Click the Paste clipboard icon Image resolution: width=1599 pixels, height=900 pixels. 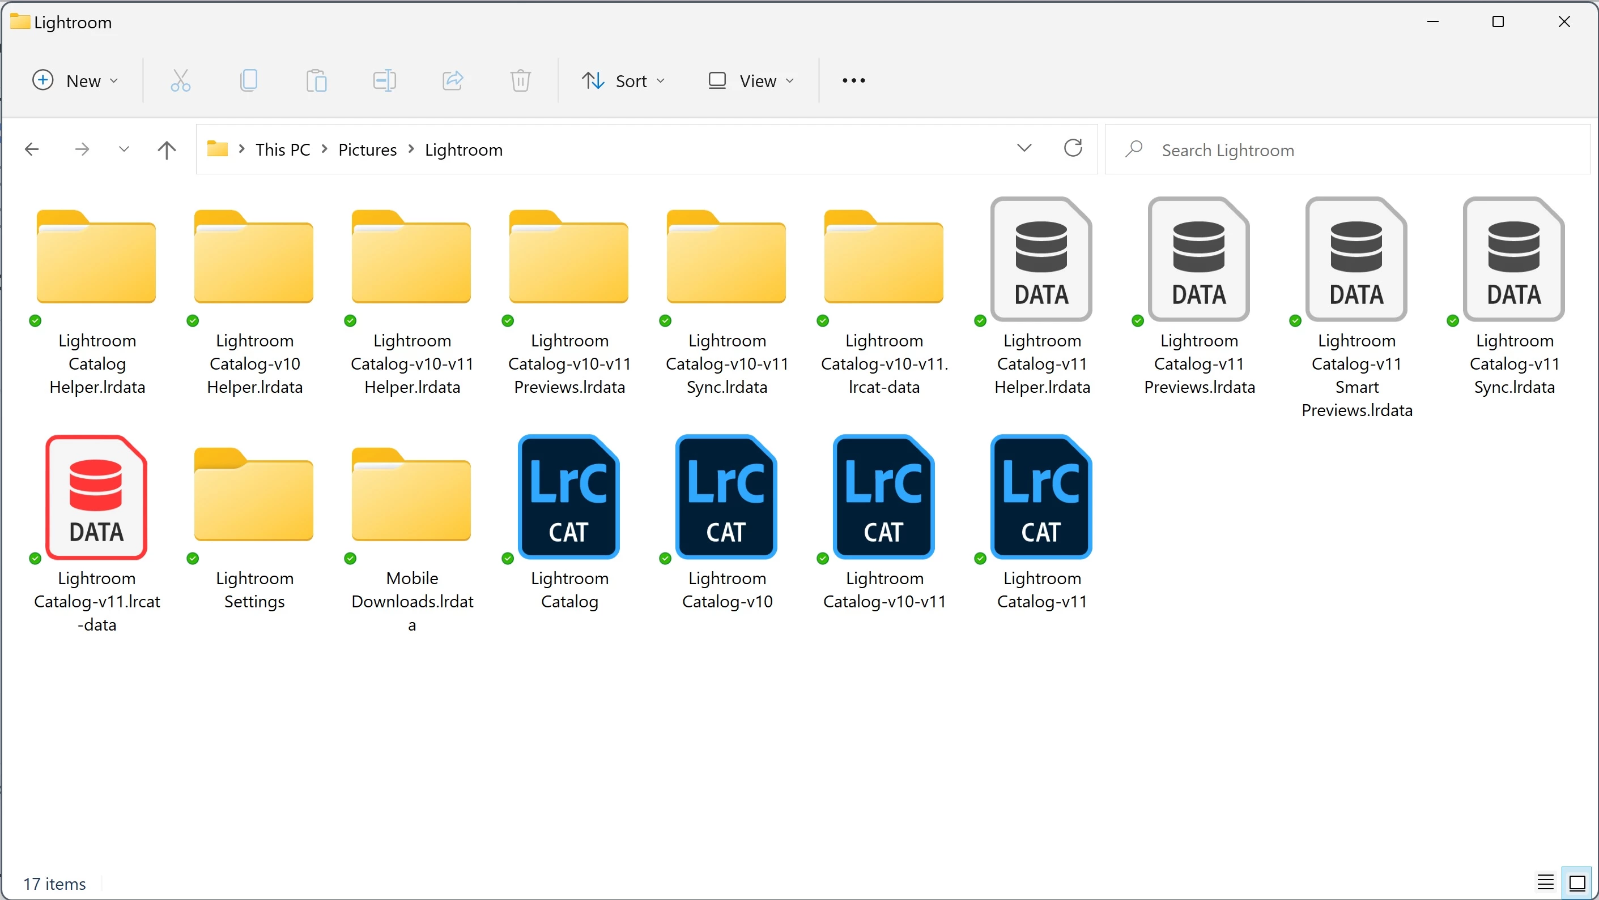[x=317, y=80]
